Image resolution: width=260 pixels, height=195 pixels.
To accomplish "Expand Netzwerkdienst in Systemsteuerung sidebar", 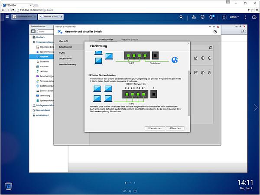I will click(41, 110).
